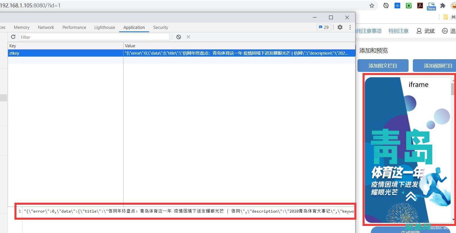Open DevTools settings gear
Viewport: 456px width, 233px height.
pos(340,27)
